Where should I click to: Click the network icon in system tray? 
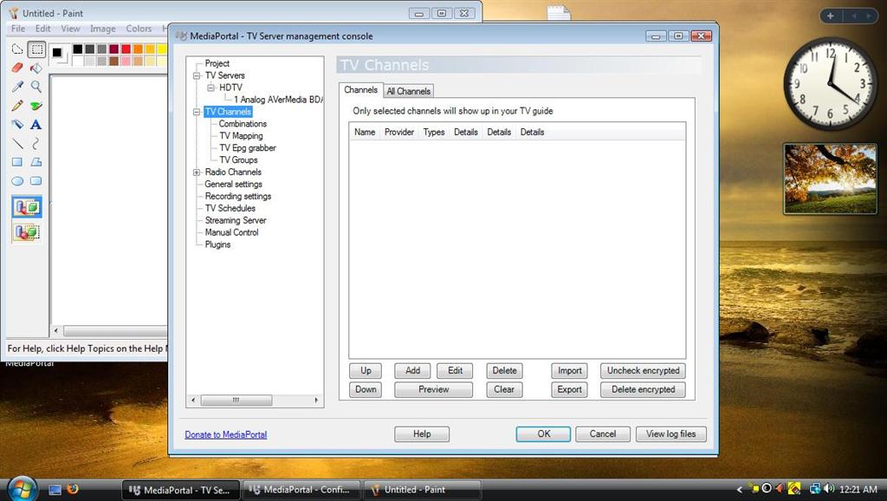815,489
